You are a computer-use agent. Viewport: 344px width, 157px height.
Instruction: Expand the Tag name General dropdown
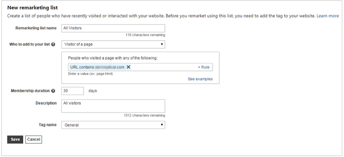[113, 125]
